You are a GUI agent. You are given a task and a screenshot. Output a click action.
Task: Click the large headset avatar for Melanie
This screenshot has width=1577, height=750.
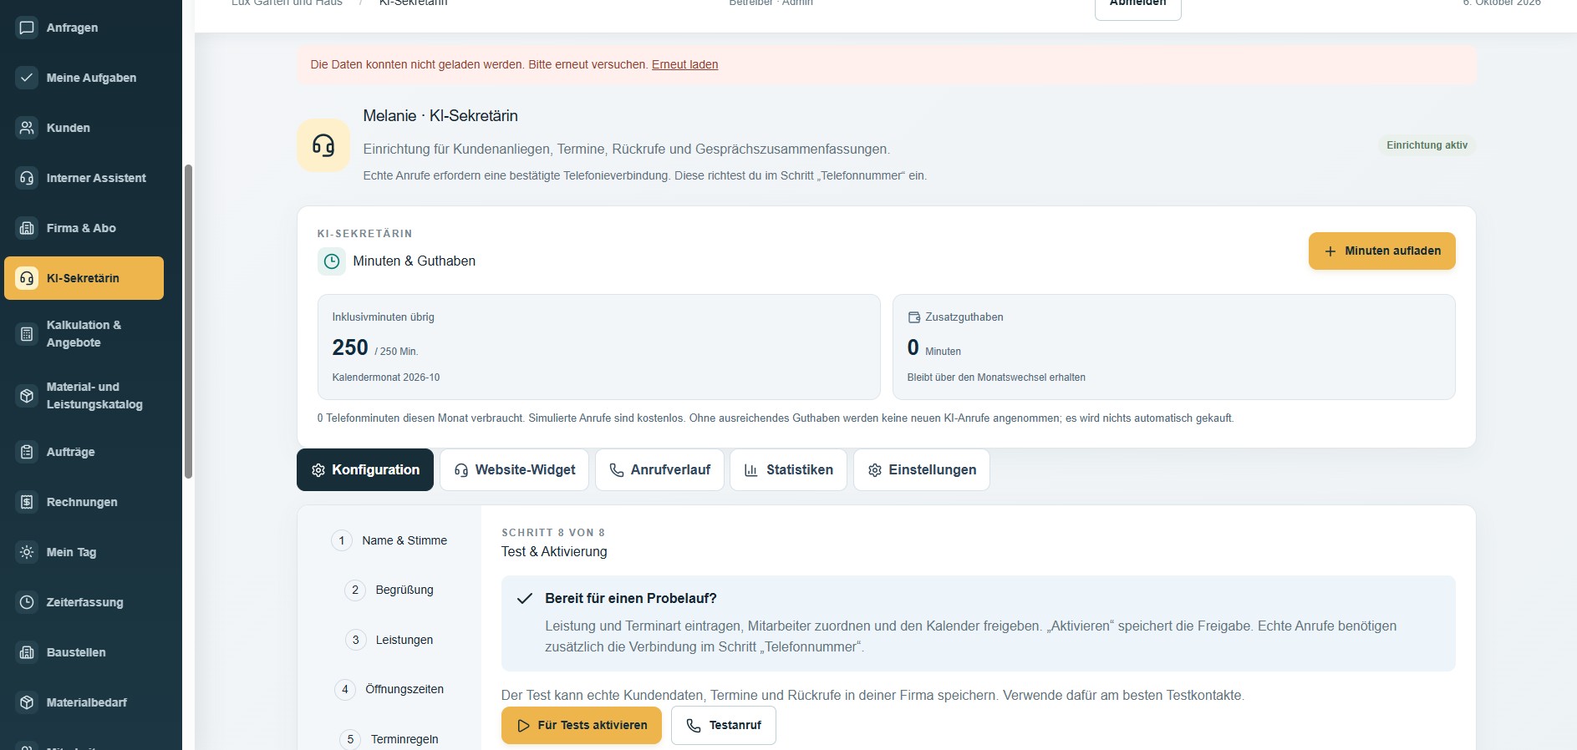pyautogui.click(x=323, y=145)
